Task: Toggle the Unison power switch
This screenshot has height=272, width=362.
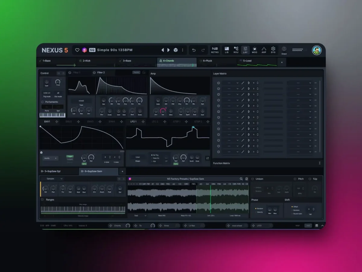Action: 253,179
